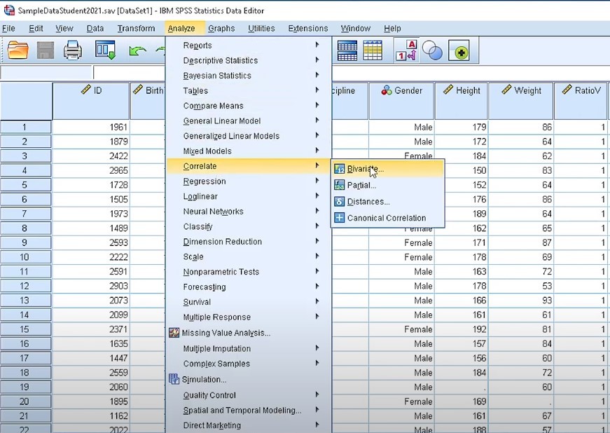Select the Gender column header
Image resolution: width=610 pixels, height=433 pixels.
[401, 101]
